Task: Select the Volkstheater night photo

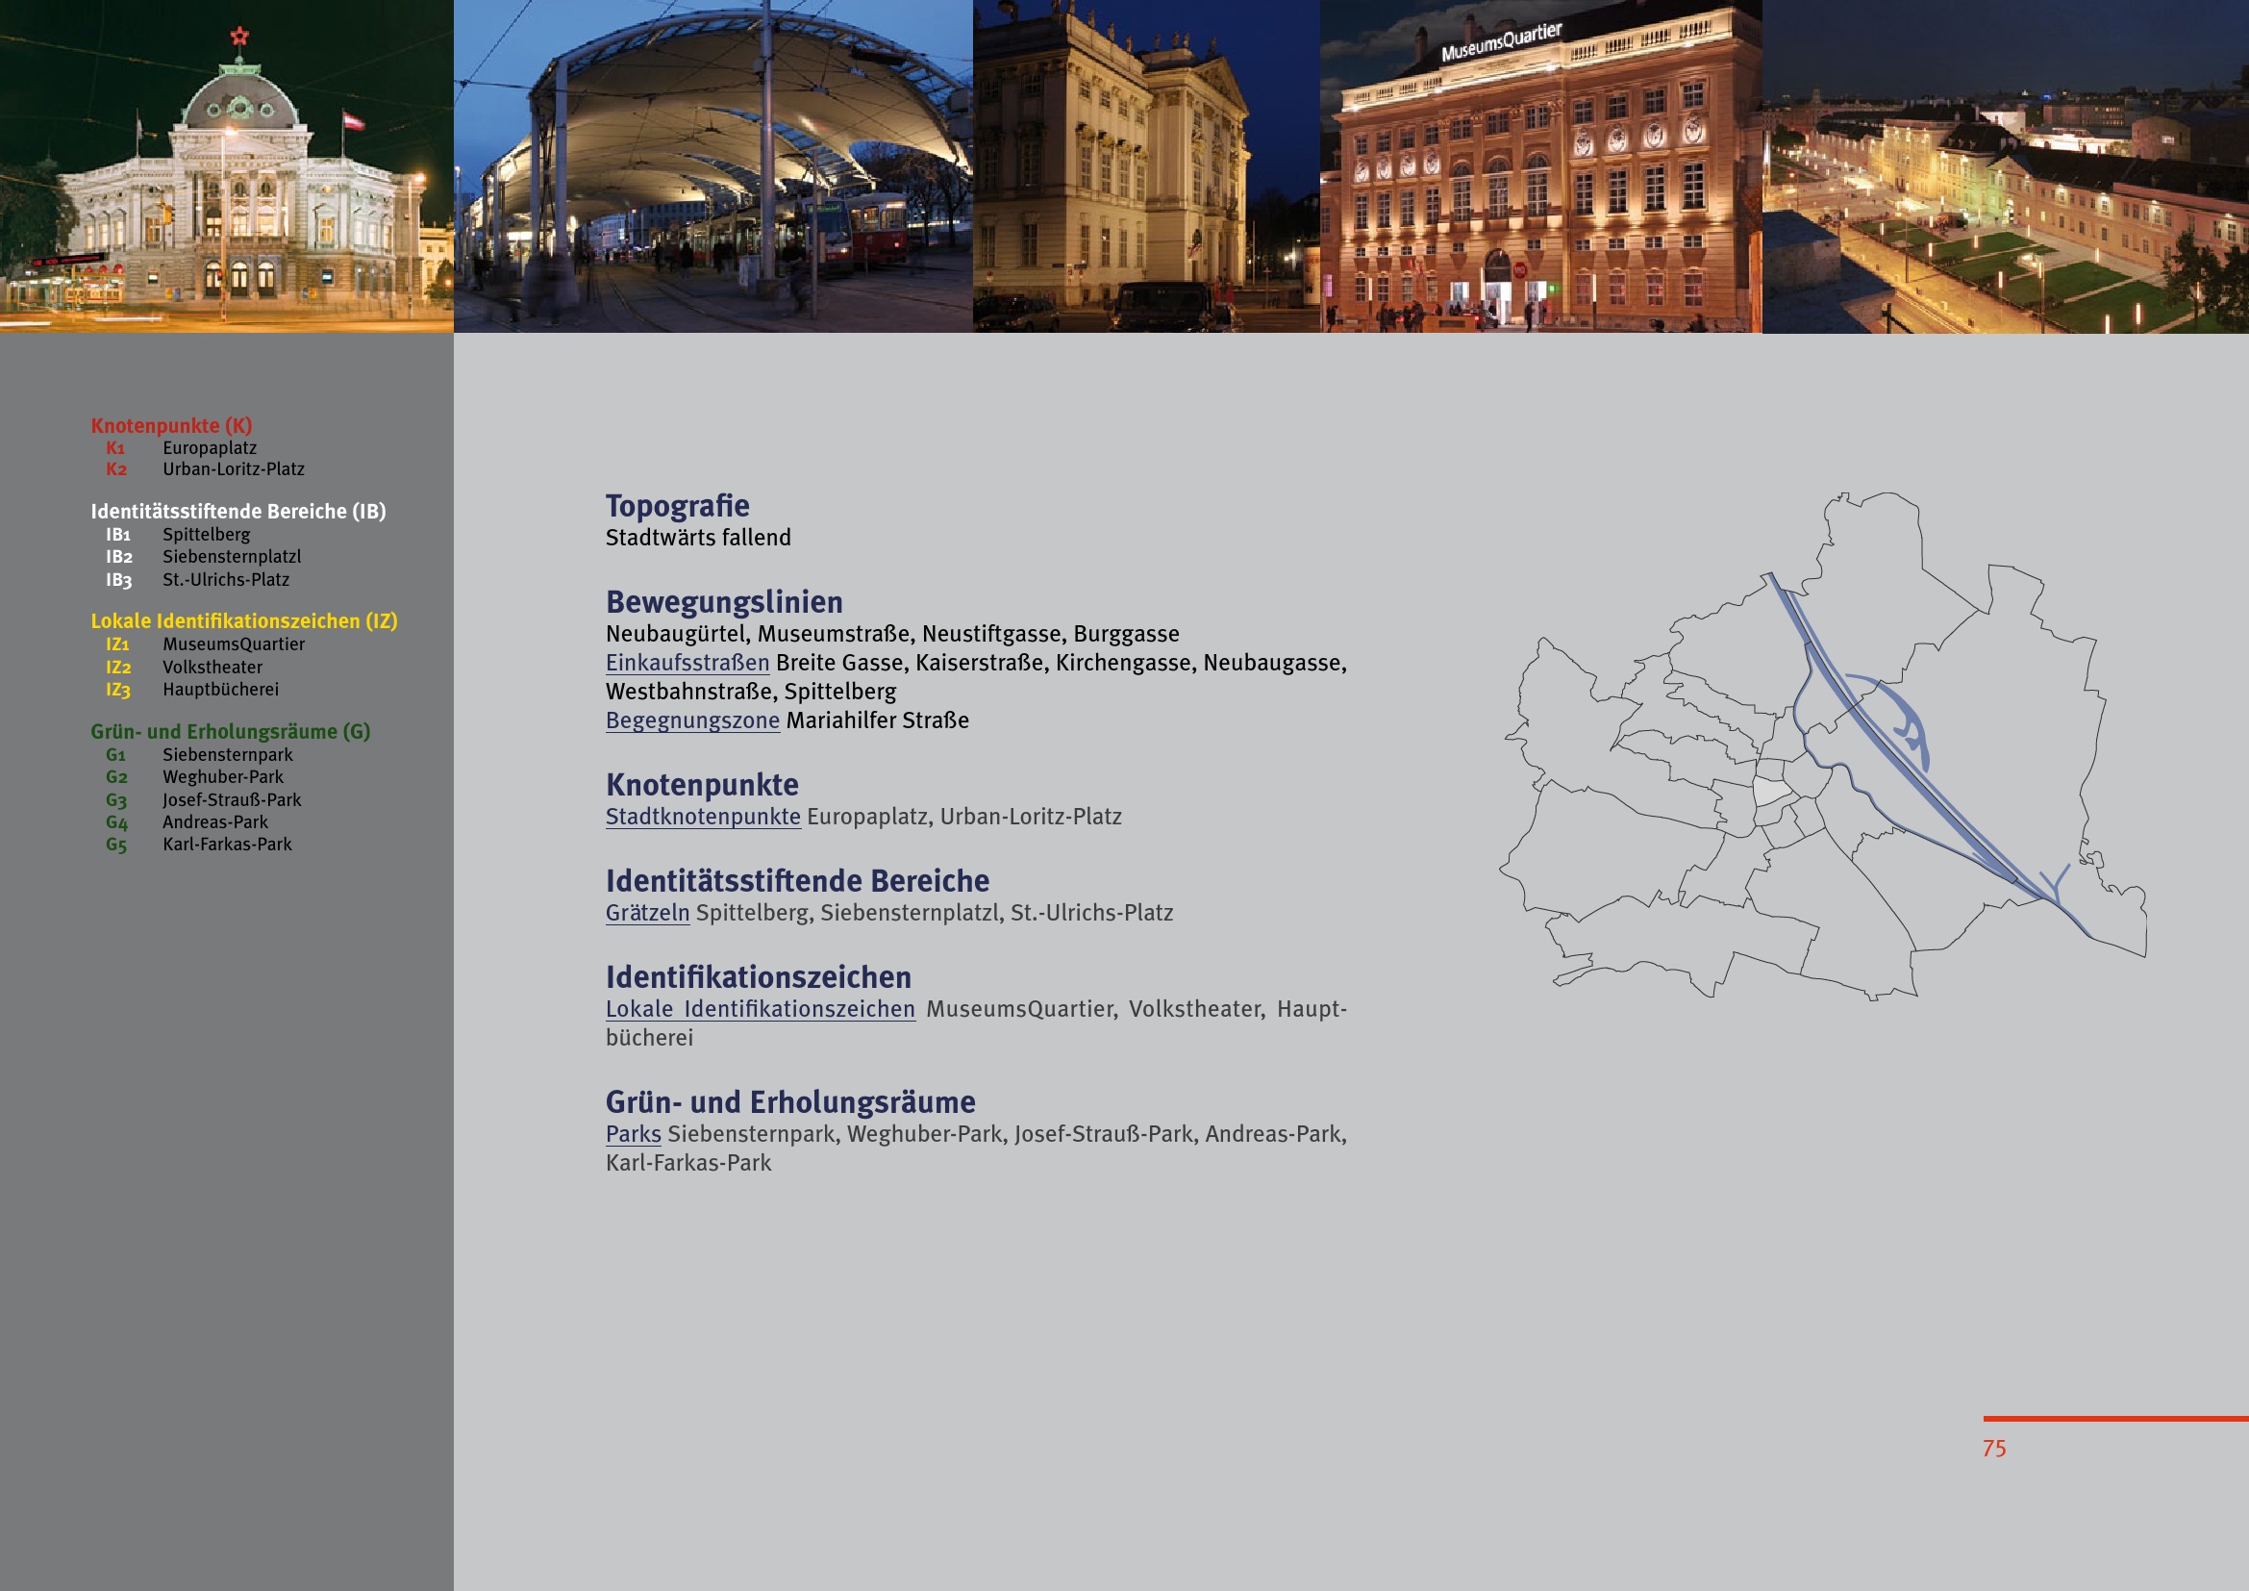Action: (x=226, y=166)
